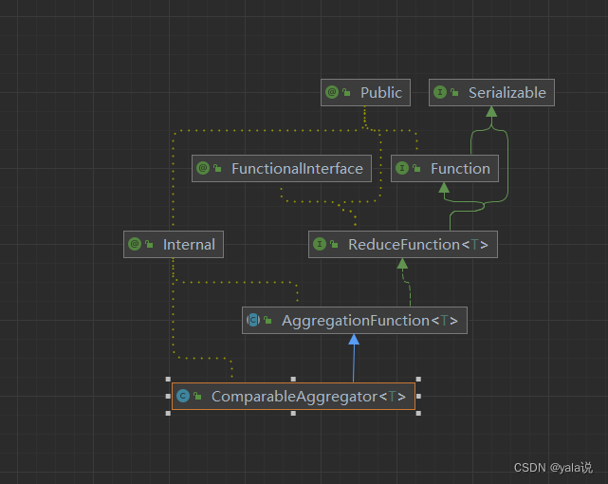Select the Public annotation label
This screenshot has width=608, height=484.
(x=381, y=93)
